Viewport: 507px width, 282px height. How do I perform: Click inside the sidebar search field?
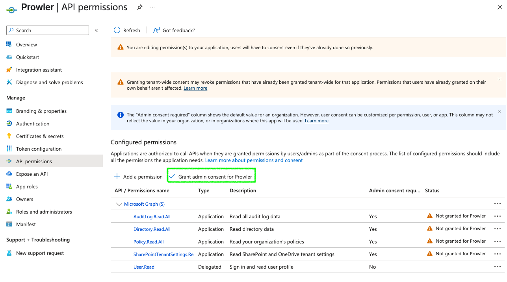[47, 30]
